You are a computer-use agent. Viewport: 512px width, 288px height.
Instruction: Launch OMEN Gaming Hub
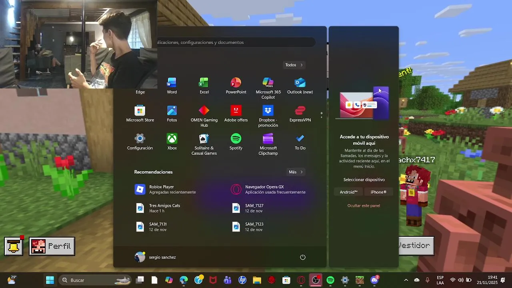(204, 116)
